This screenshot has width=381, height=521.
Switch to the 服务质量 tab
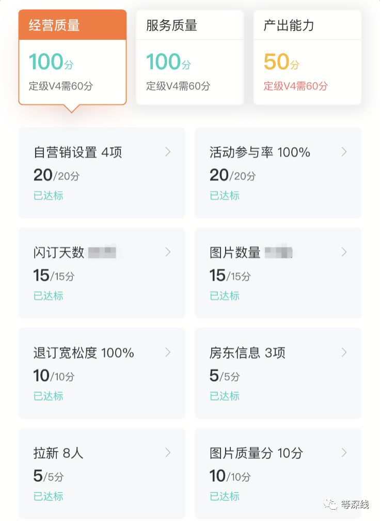point(189,25)
